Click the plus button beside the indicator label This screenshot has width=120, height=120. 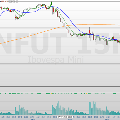click(x=17, y=1)
